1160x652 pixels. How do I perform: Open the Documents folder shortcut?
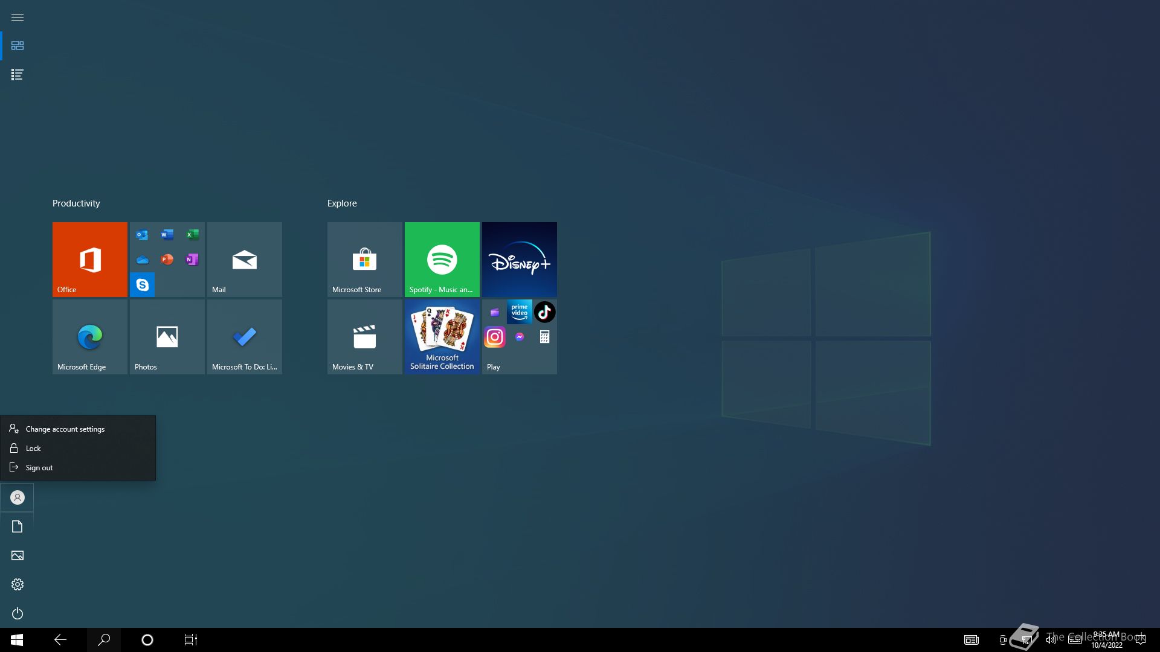pos(18,526)
